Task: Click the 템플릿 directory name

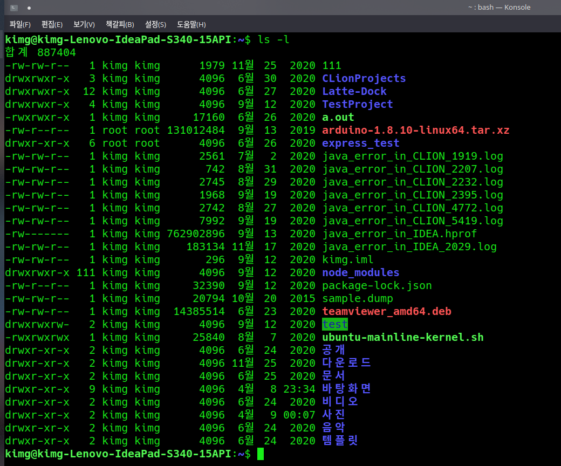Action: point(340,440)
